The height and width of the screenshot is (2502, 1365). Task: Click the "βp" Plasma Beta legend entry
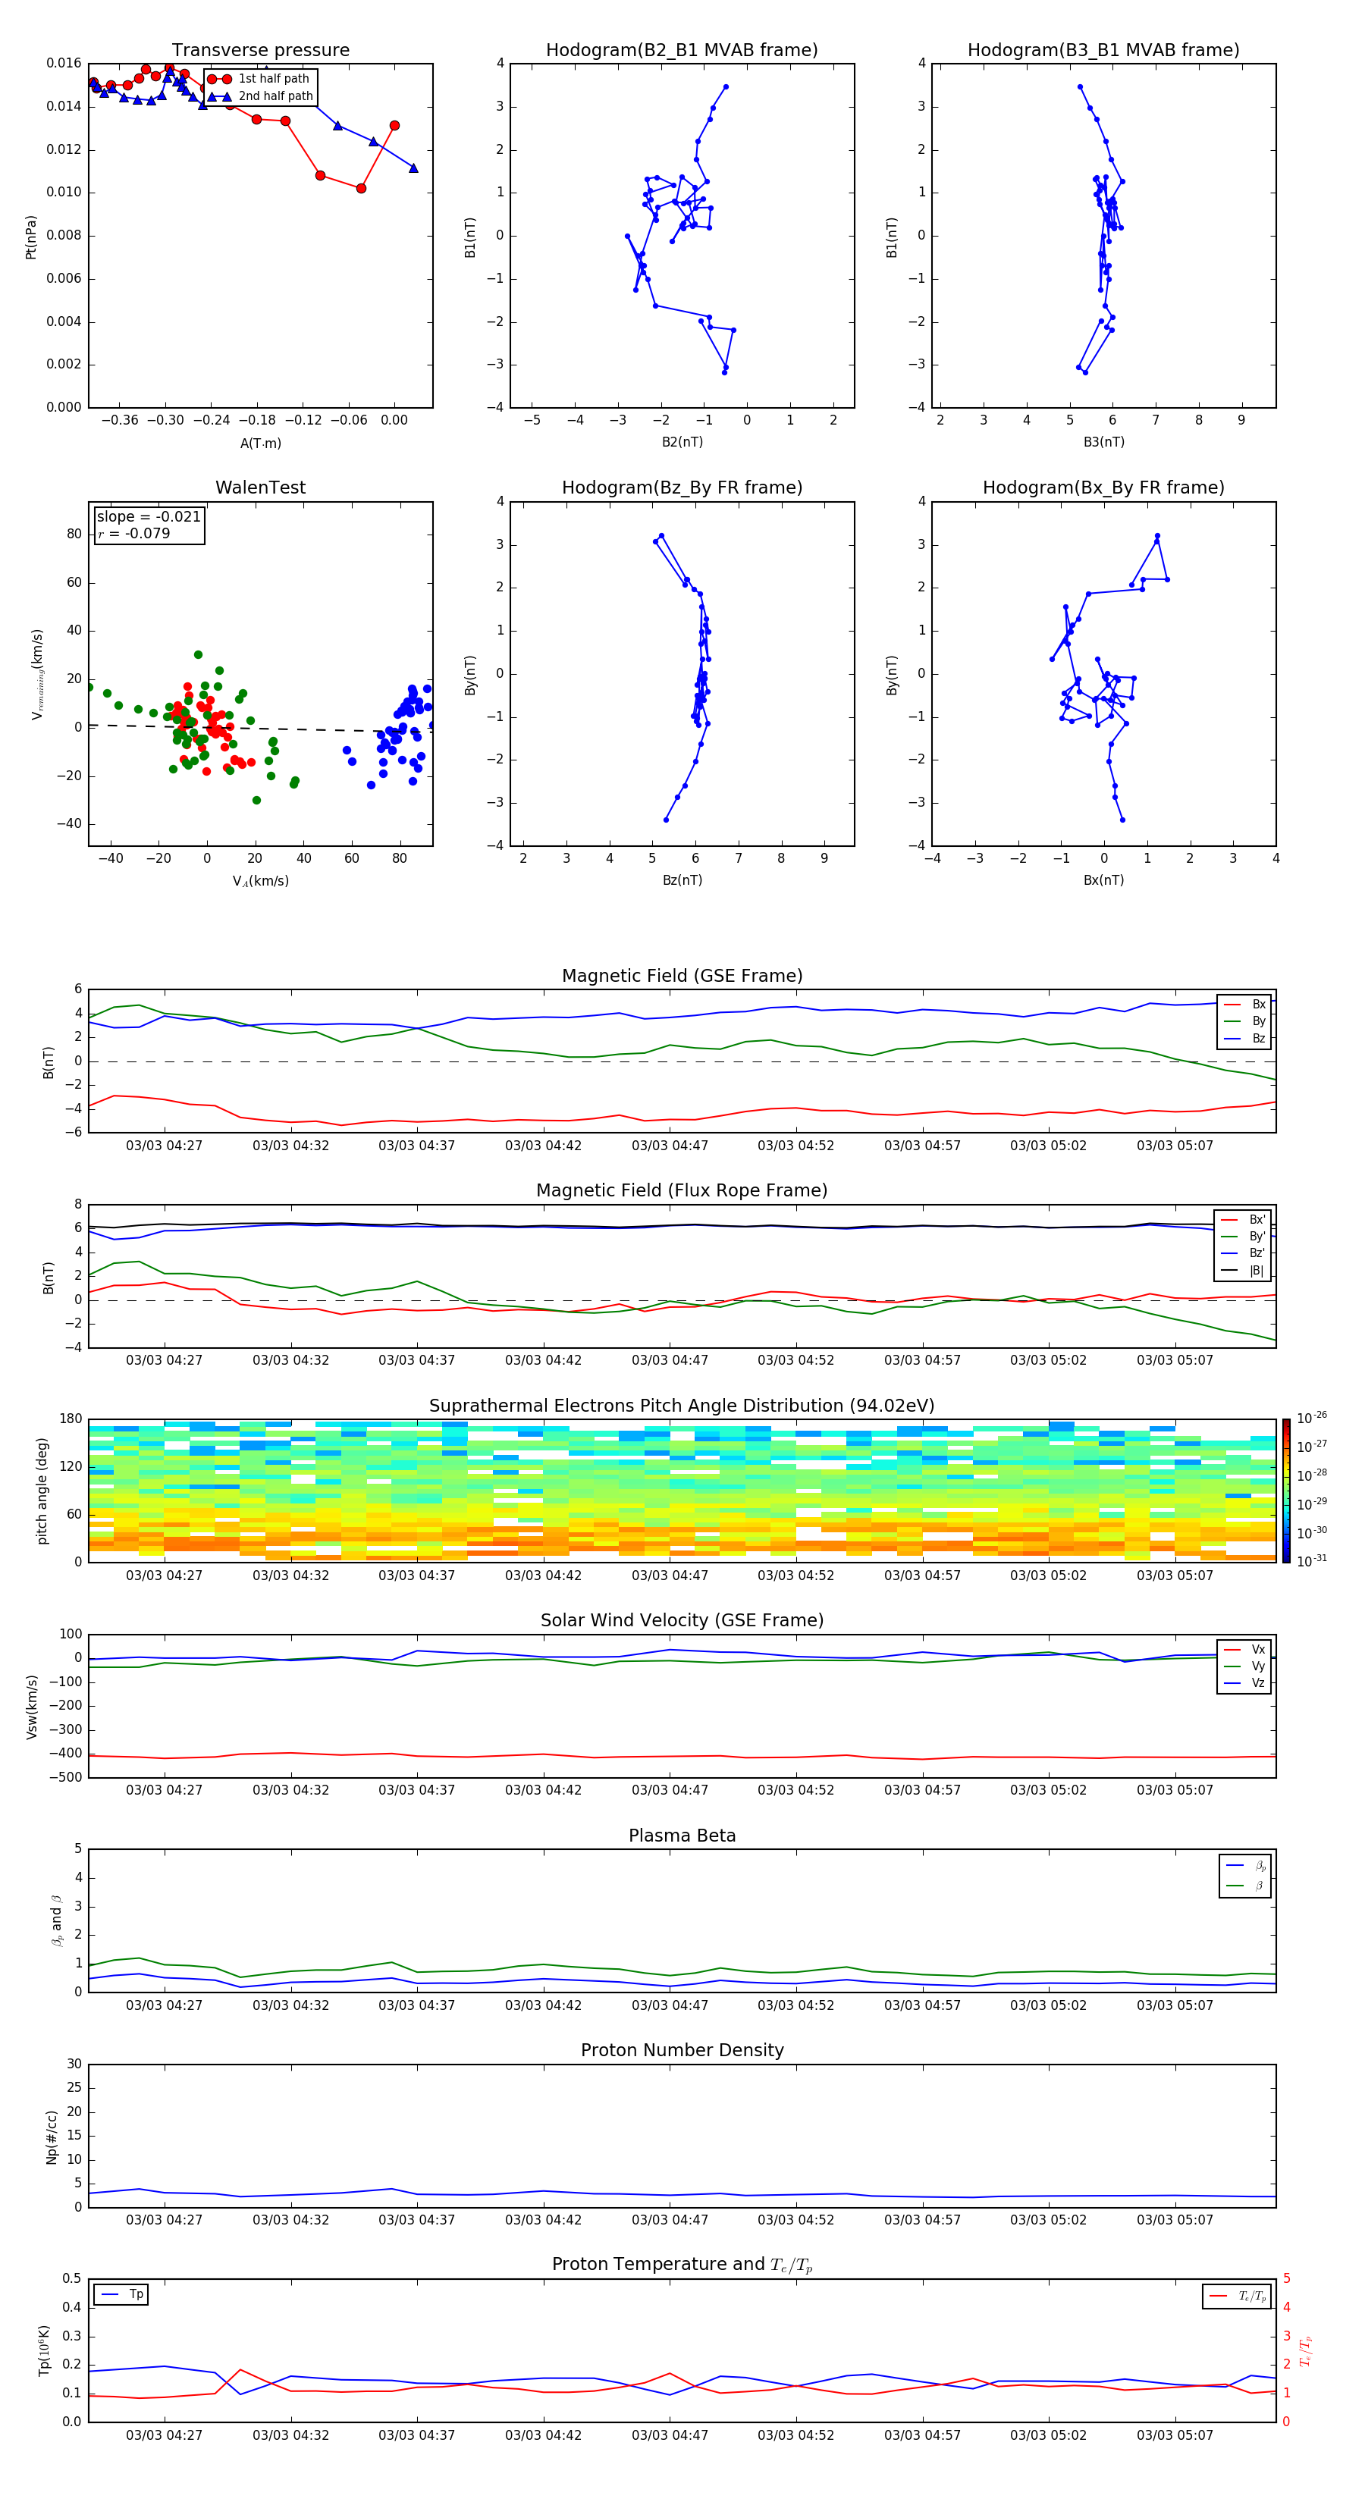[x=1260, y=1866]
